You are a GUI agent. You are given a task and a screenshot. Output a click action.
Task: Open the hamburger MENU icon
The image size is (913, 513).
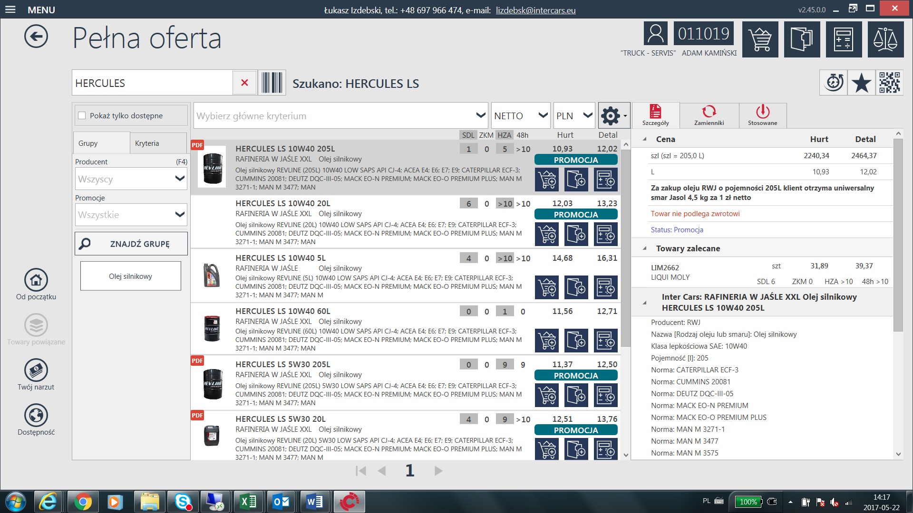point(10,9)
